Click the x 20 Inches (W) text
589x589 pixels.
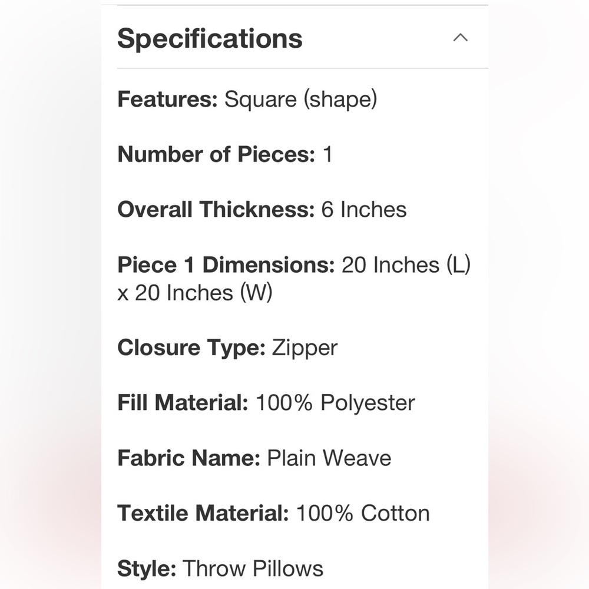[195, 293]
